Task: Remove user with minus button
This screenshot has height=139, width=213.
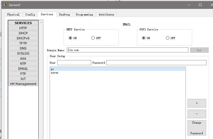Action: pyautogui.click(x=197, y=114)
